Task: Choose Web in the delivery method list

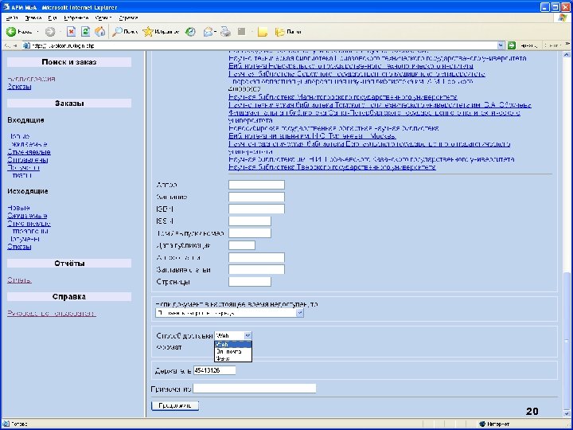Action: pos(233,344)
